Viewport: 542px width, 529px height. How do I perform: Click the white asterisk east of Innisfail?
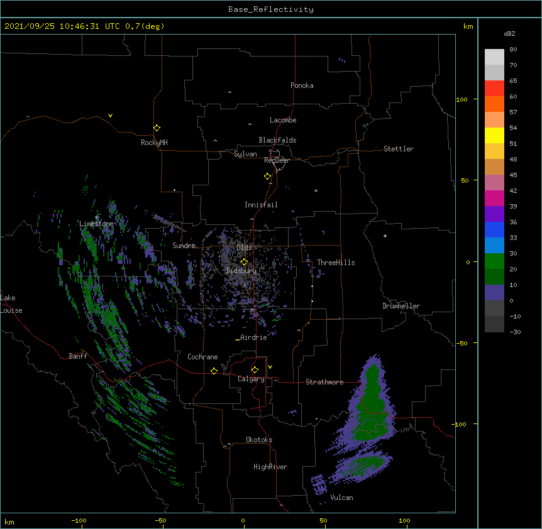316,190
